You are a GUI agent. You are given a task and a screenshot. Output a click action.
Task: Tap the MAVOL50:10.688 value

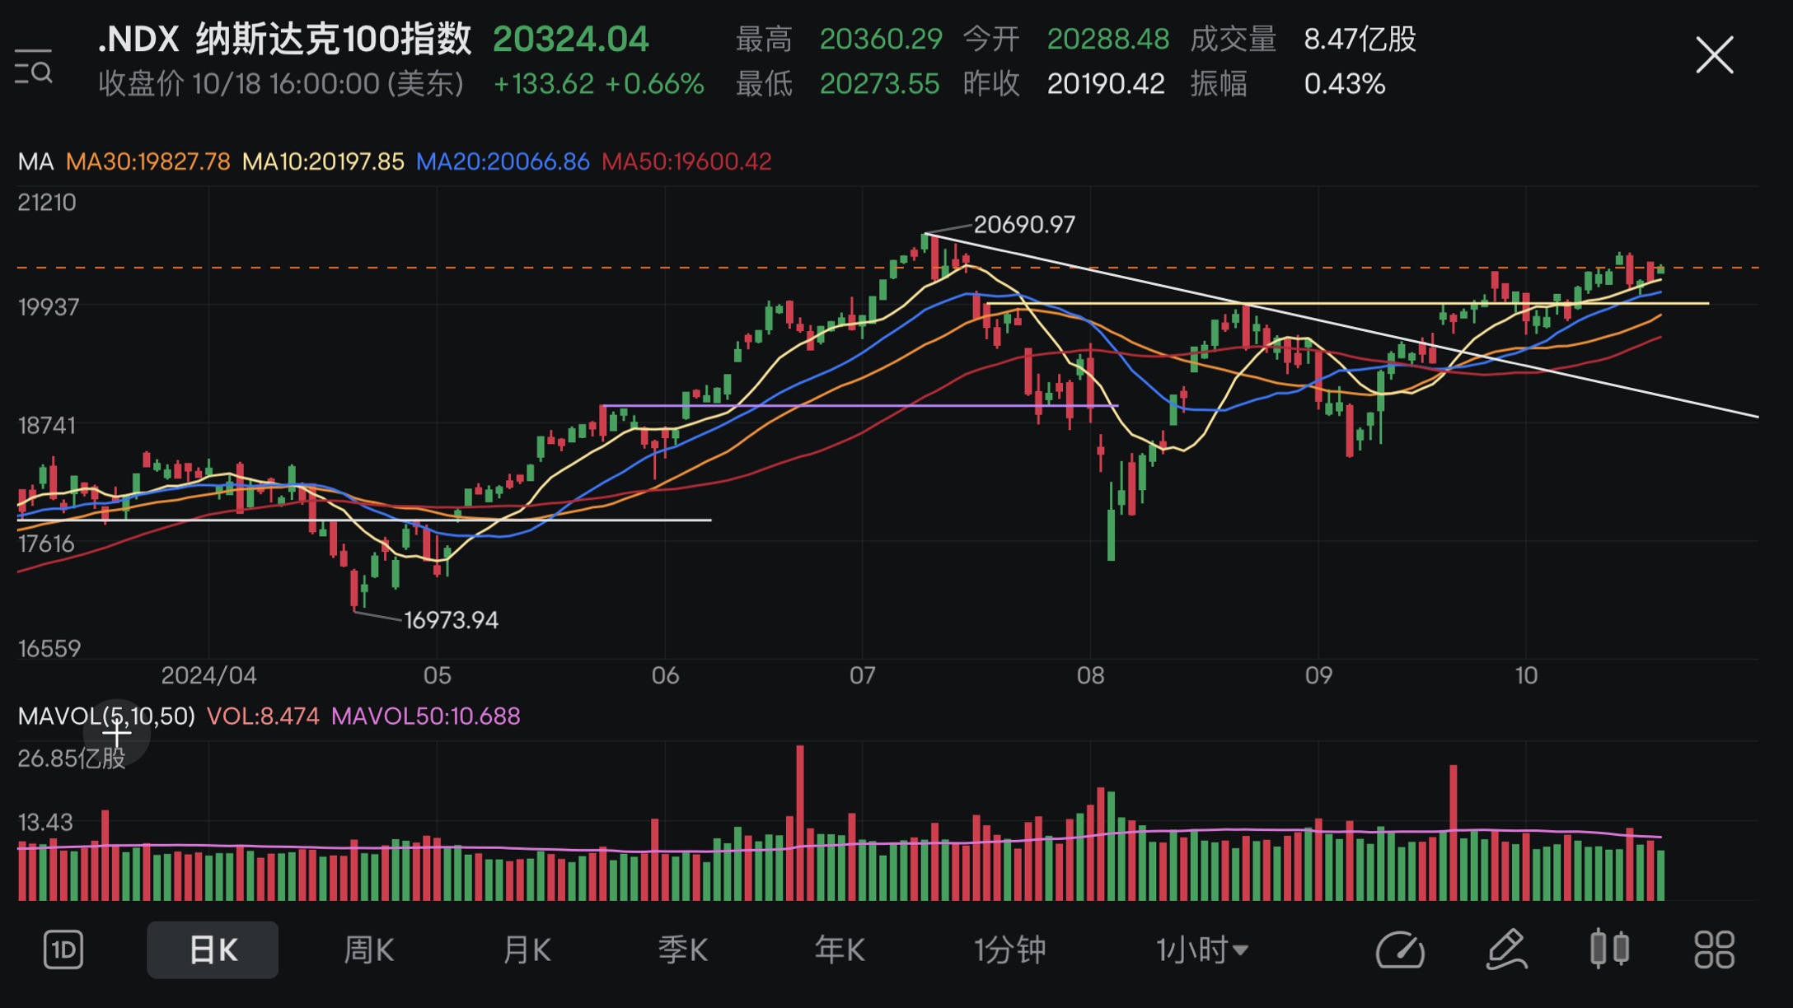click(425, 716)
